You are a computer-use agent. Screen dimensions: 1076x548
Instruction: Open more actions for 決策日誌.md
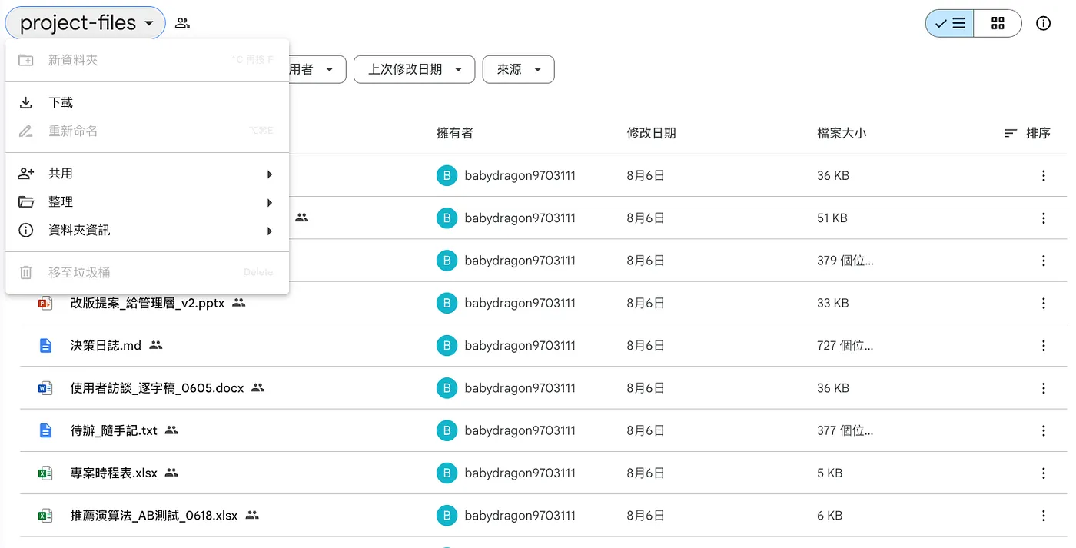click(1043, 346)
